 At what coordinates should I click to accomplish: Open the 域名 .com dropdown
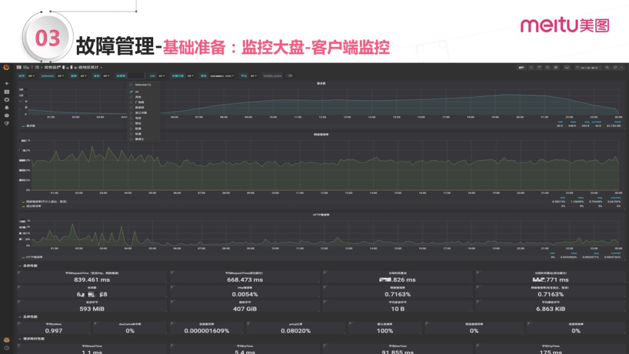[222, 76]
